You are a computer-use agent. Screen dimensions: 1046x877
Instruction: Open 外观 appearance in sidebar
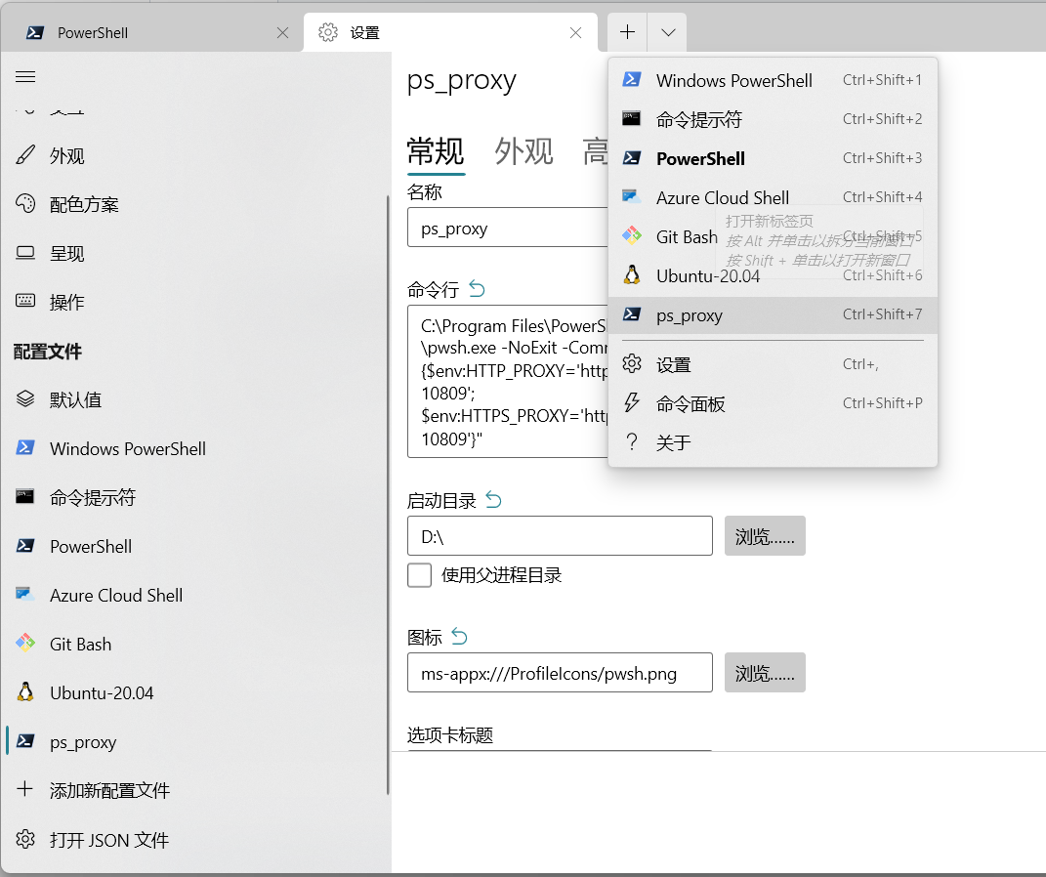click(x=193, y=156)
